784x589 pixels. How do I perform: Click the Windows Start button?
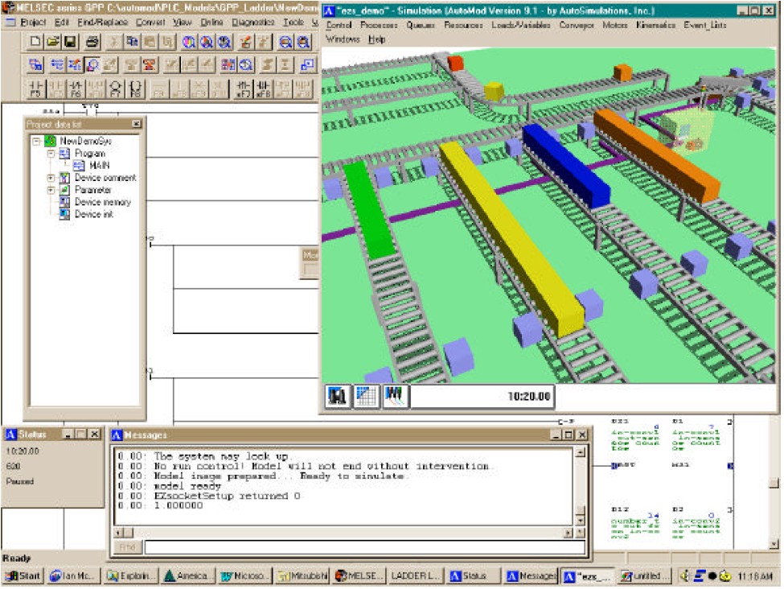(23, 575)
